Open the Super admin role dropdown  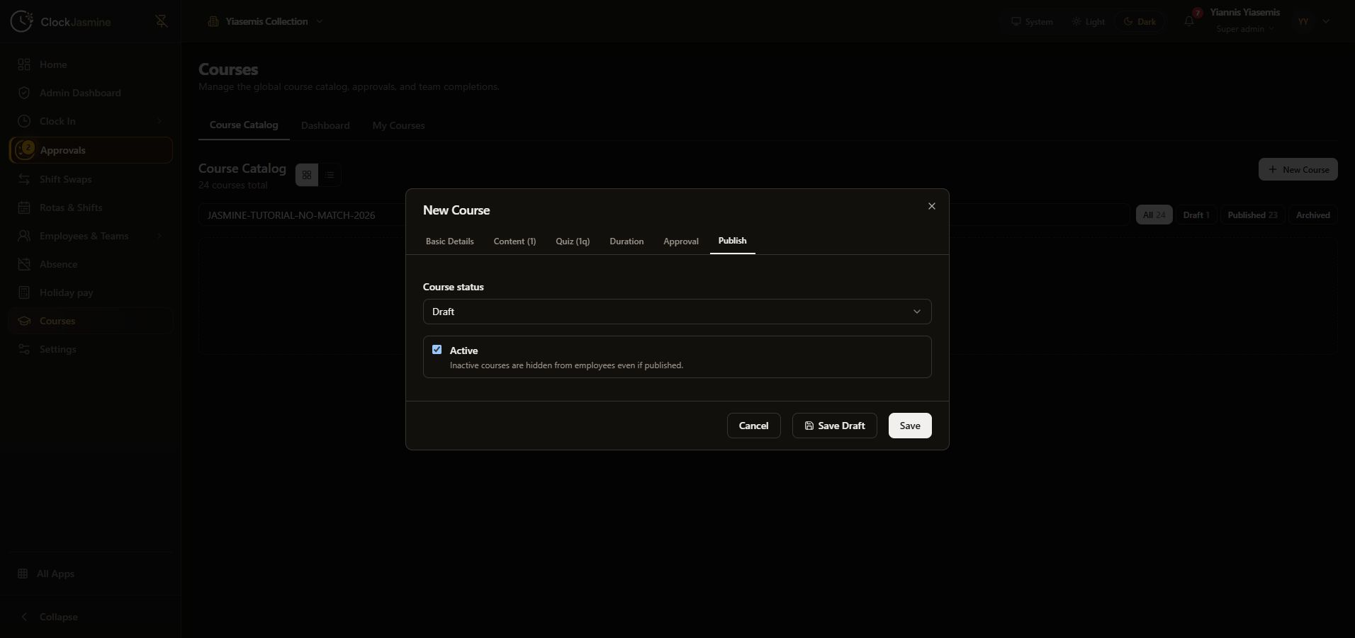[1245, 29]
